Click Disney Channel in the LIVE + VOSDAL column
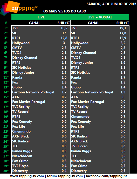This screenshot has height=179, width=137. click(84, 53)
